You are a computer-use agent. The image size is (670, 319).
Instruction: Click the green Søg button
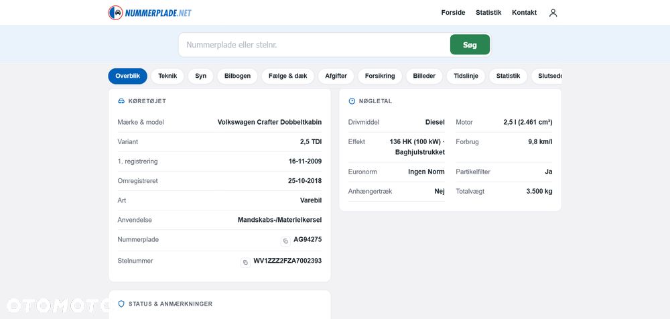[x=470, y=45]
